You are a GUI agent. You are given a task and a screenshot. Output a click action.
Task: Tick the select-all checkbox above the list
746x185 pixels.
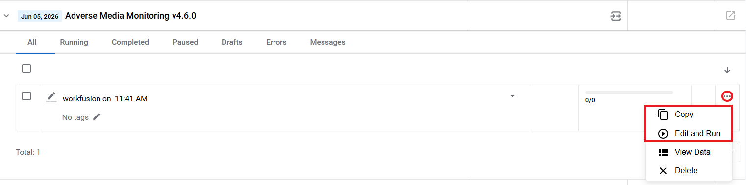point(26,69)
